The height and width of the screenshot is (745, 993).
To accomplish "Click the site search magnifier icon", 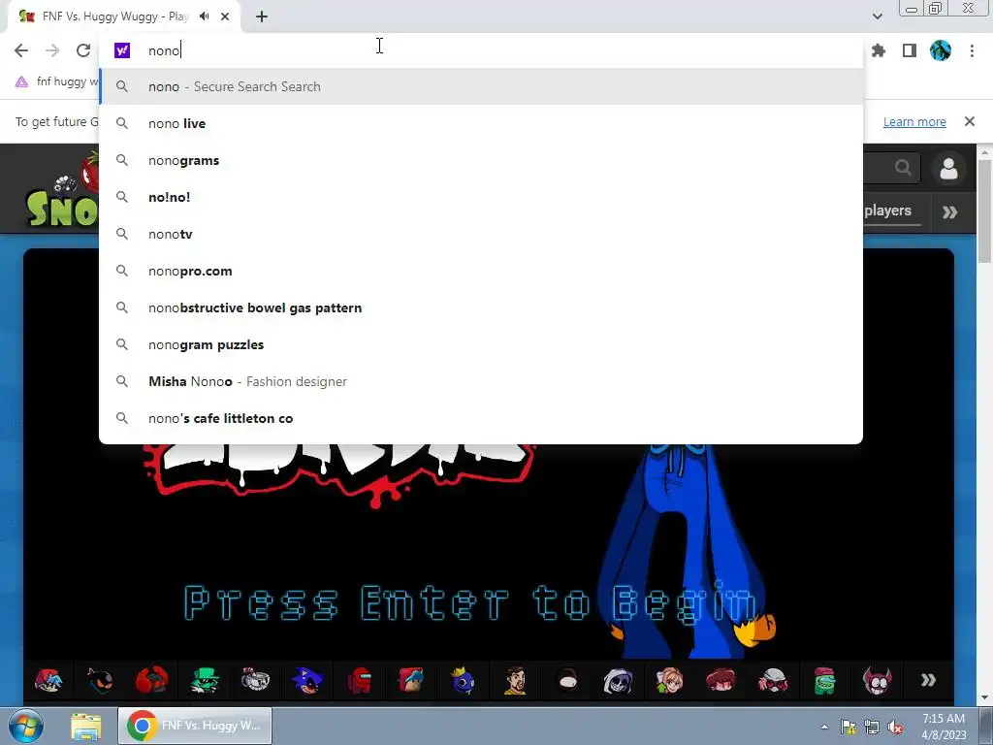I will 903,167.
